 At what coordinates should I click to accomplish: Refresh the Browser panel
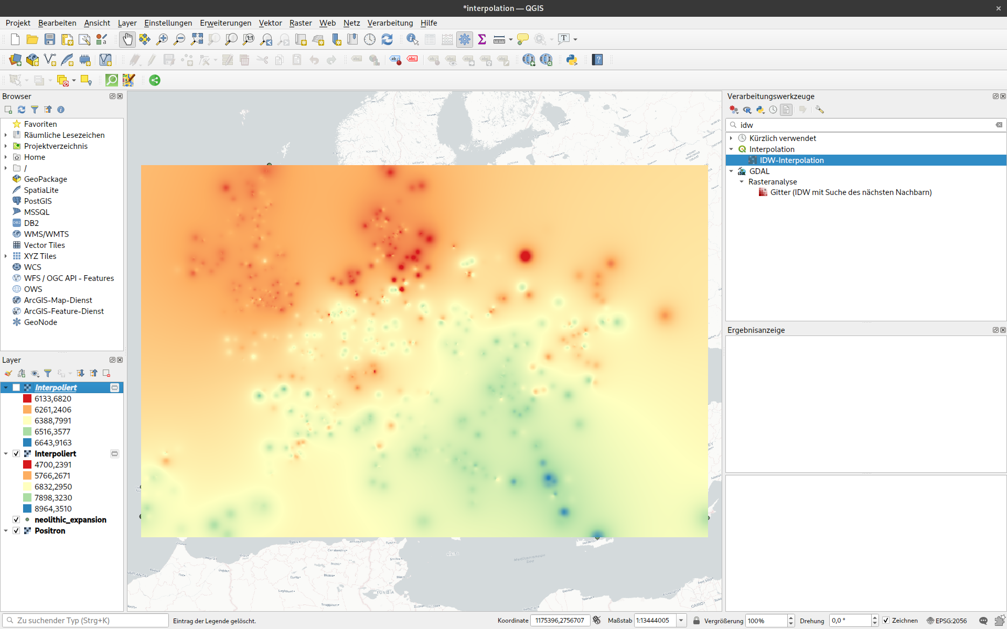coord(22,110)
